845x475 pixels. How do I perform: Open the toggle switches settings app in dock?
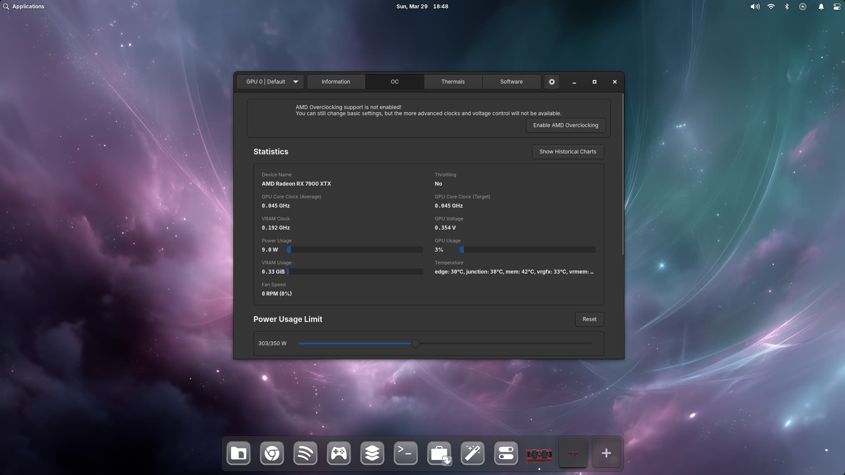tap(506, 453)
